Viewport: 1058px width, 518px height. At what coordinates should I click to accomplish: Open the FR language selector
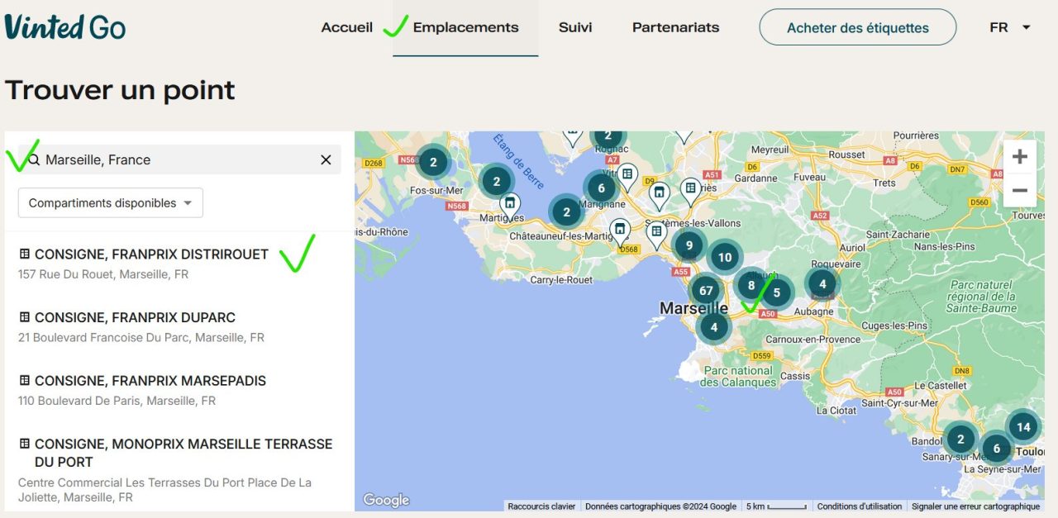pos(1010,27)
